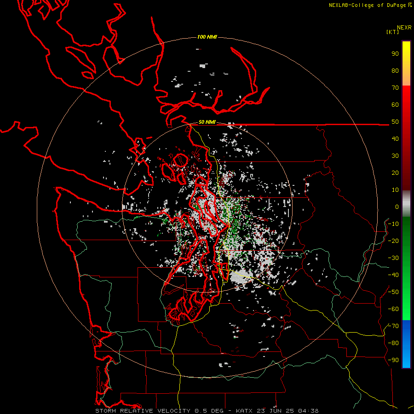Click the 0 knot scale label

(397, 207)
